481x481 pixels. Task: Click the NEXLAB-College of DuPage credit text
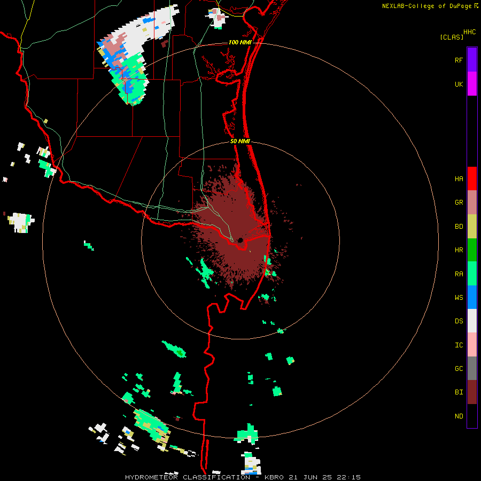tap(426, 6)
